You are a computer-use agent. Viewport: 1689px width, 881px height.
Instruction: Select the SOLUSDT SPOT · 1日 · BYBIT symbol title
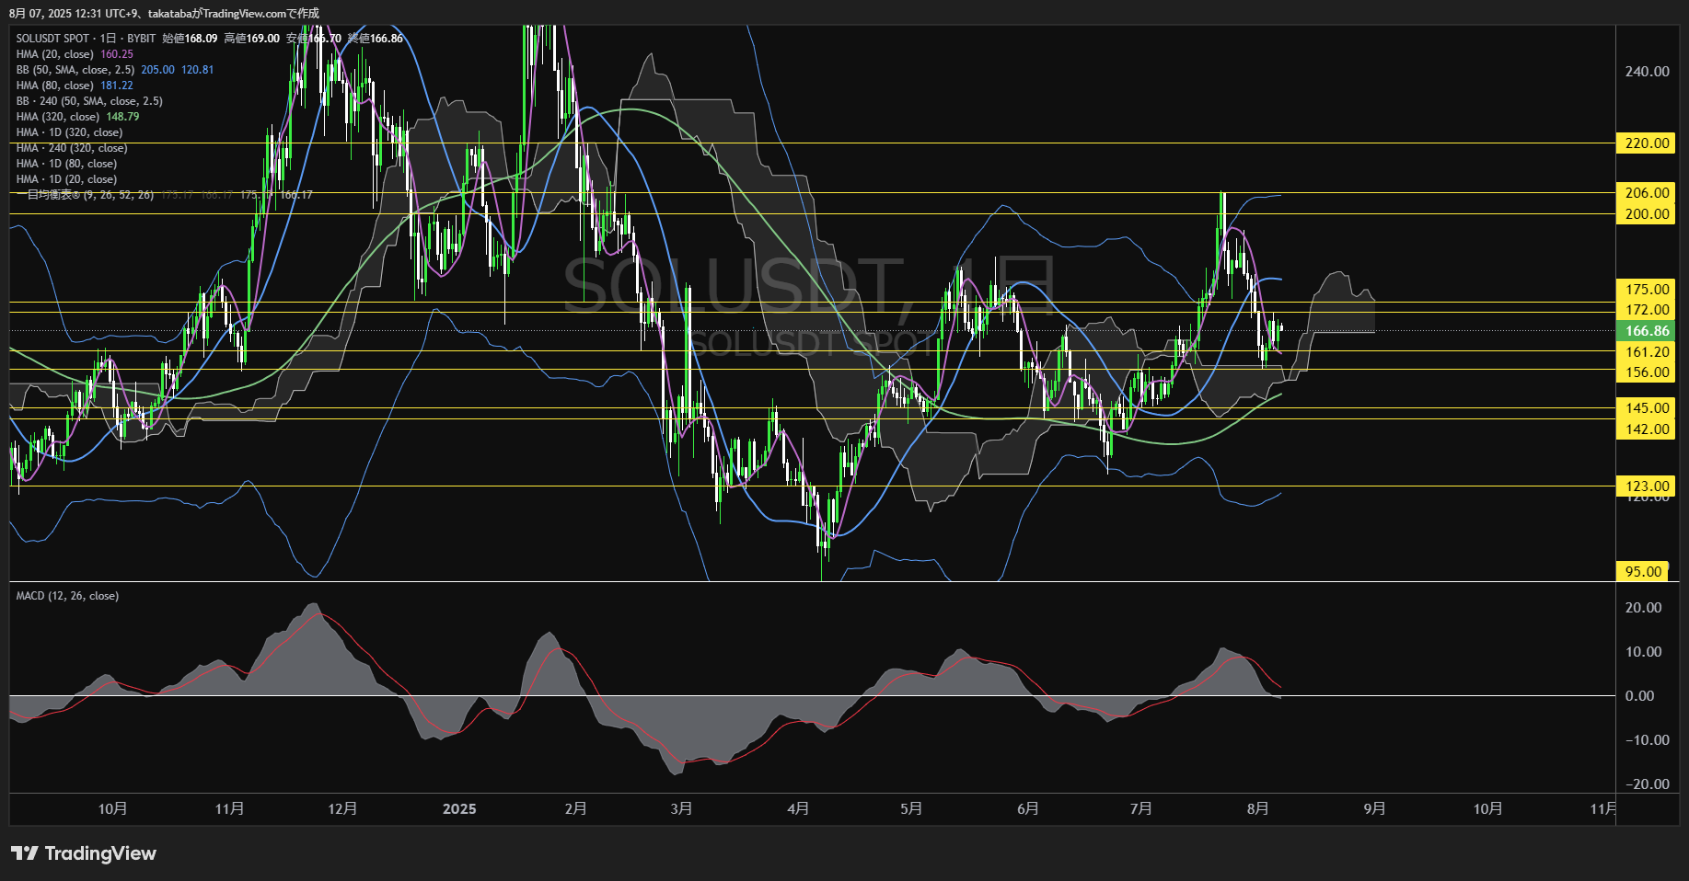coord(86,39)
